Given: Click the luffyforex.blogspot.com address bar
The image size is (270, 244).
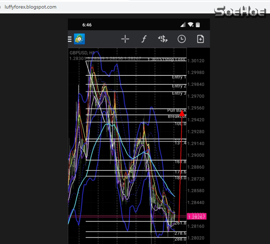Looking at the screenshot, I should pyautogui.click(x=31, y=7).
